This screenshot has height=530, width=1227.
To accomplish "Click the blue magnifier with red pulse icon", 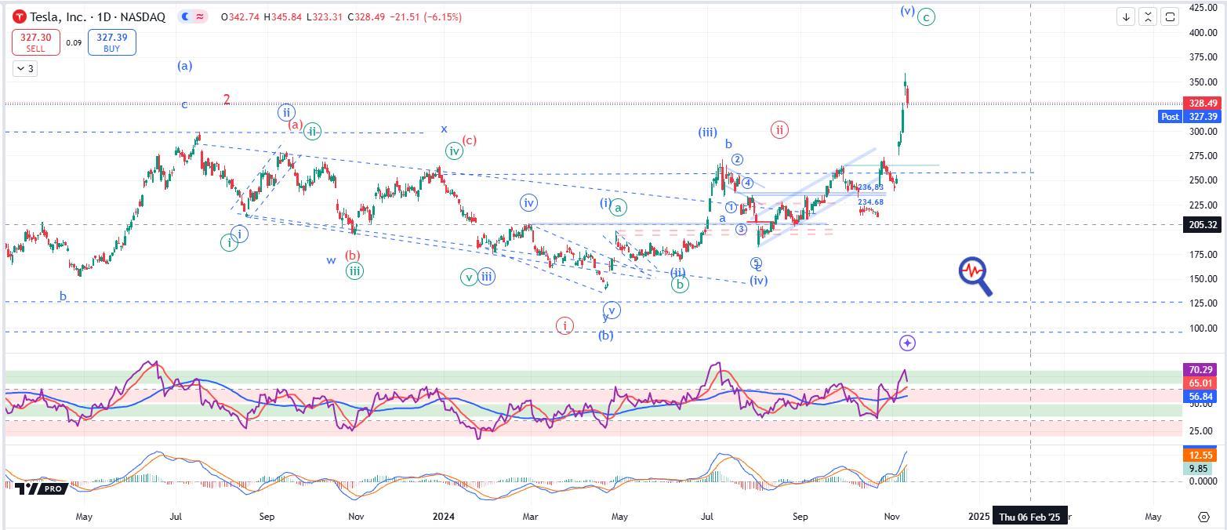I will pyautogui.click(x=975, y=276).
